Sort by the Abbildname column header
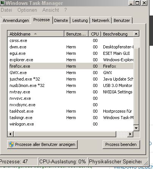The height and width of the screenshot is (169, 153). coord(36,34)
